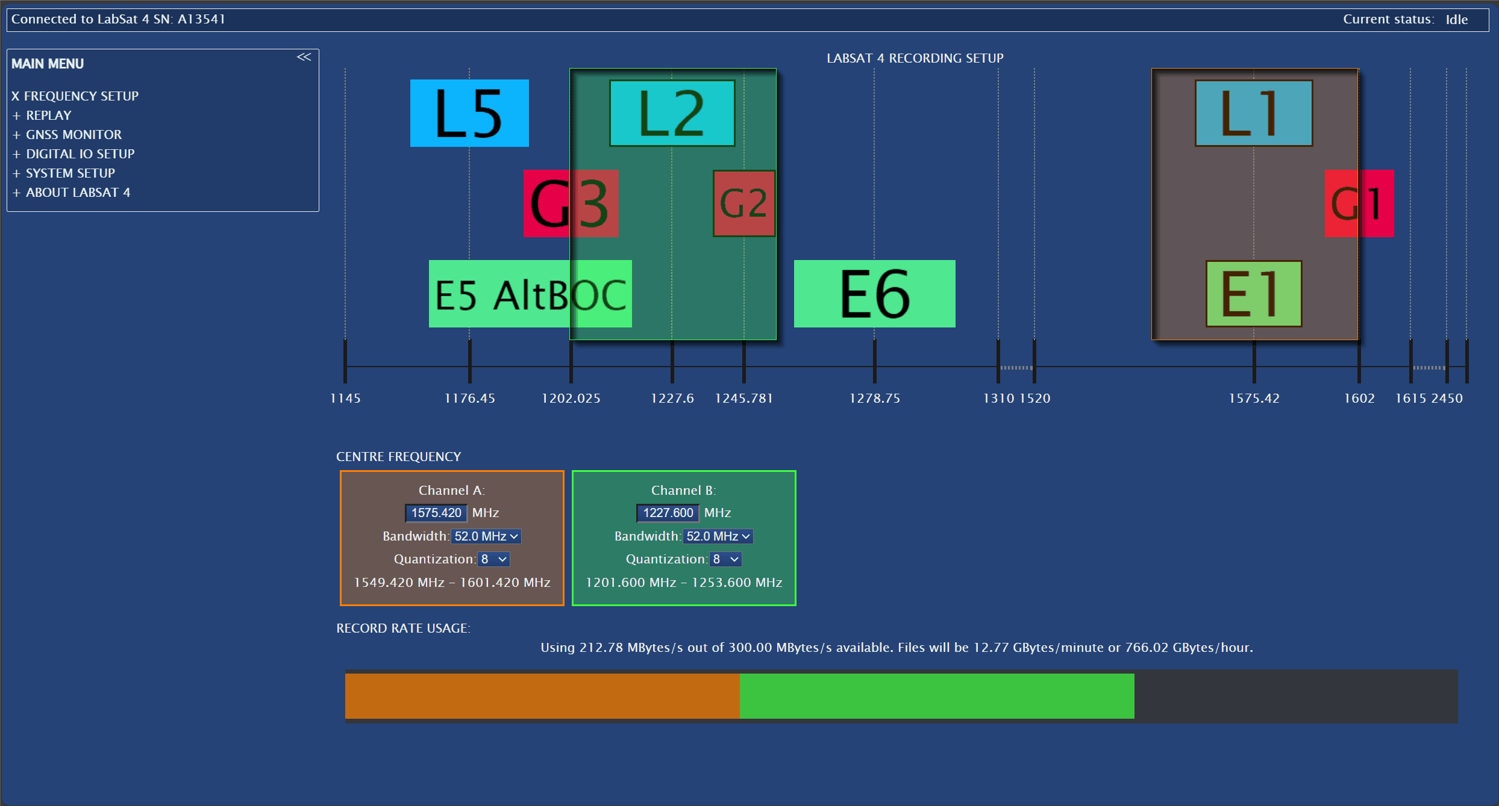Click the 1227.6 frequency tick marker
Viewport: 1499px width, 806px height.
[x=672, y=361]
